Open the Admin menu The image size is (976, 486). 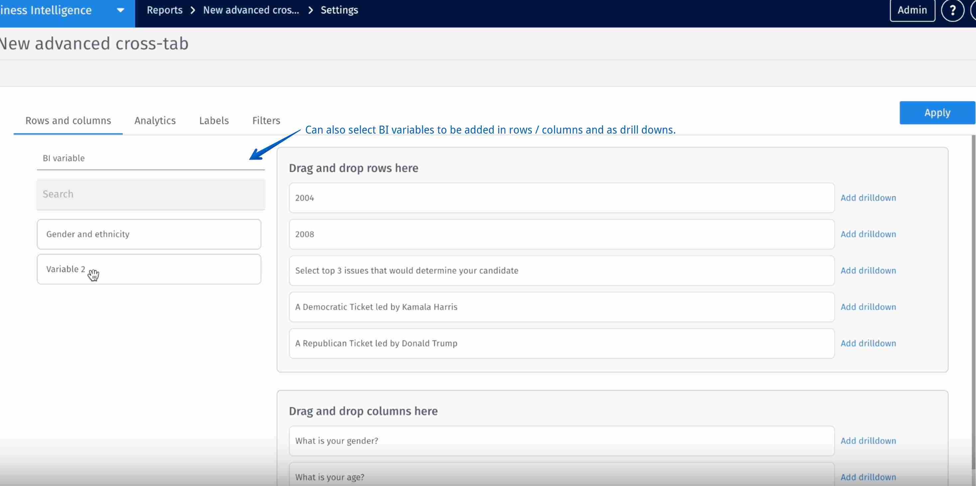point(912,10)
